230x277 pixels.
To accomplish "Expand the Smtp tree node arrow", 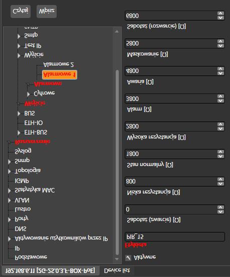I will (x=19, y=36).
